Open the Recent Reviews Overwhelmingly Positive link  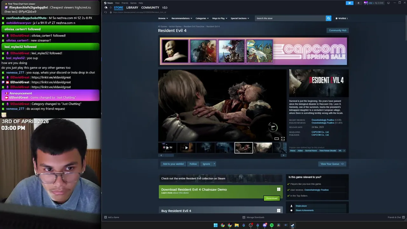323,120
